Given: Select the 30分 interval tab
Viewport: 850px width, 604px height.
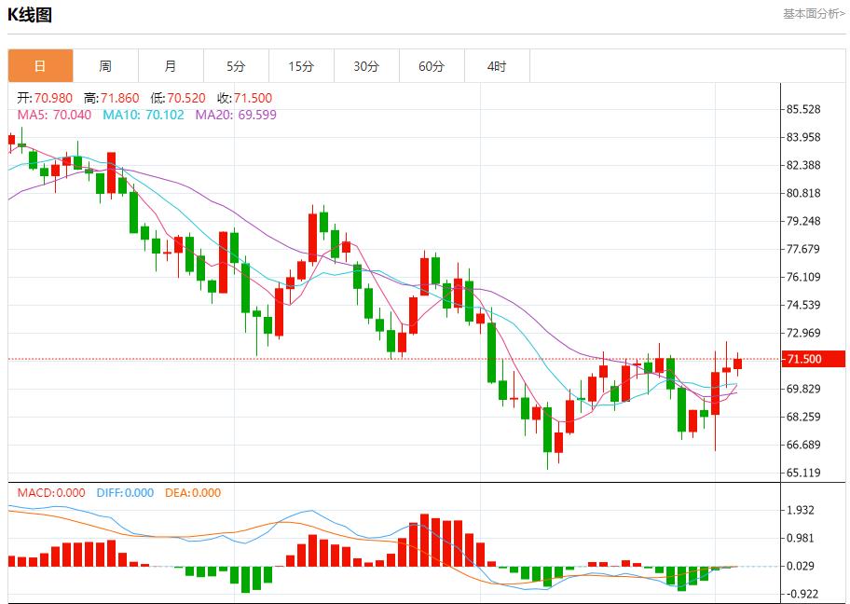Looking at the screenshot, I should point(366,66).
